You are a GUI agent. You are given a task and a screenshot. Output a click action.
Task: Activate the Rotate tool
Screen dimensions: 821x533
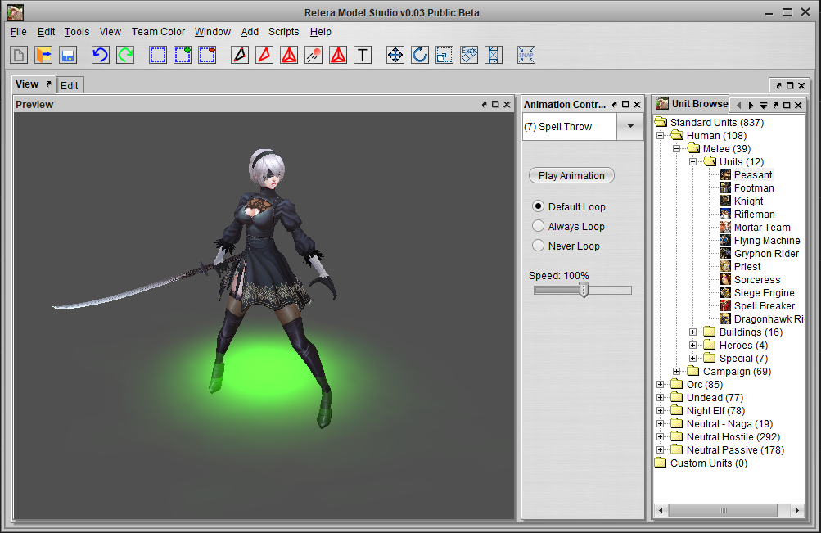pos(420,55)
